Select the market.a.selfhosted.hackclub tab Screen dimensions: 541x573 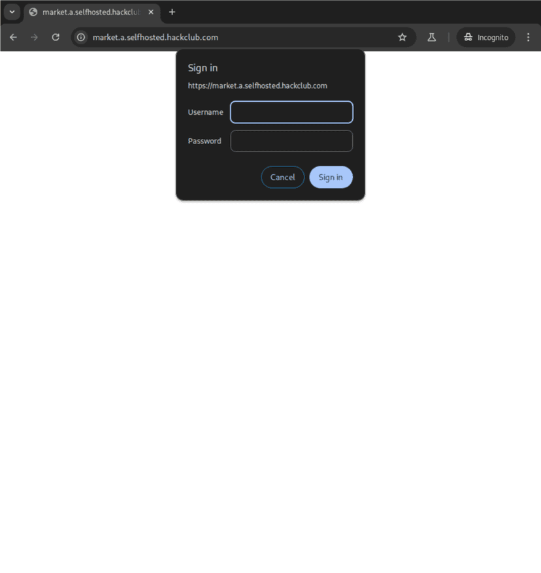90,12
